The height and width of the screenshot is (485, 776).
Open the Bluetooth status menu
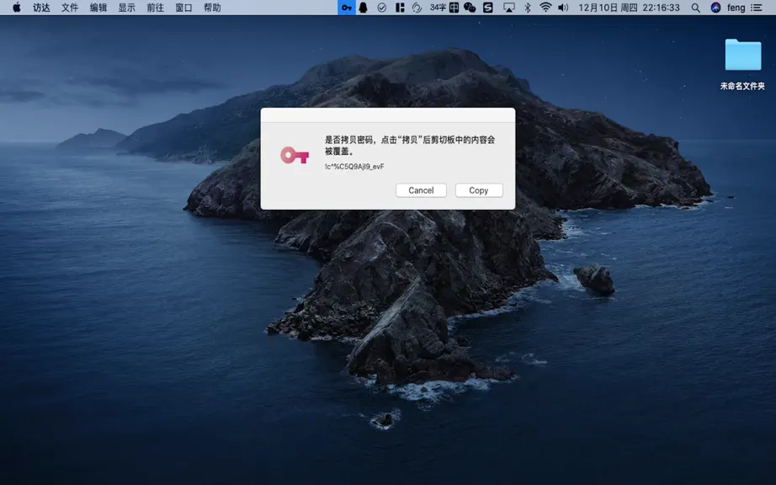point(528,8)
